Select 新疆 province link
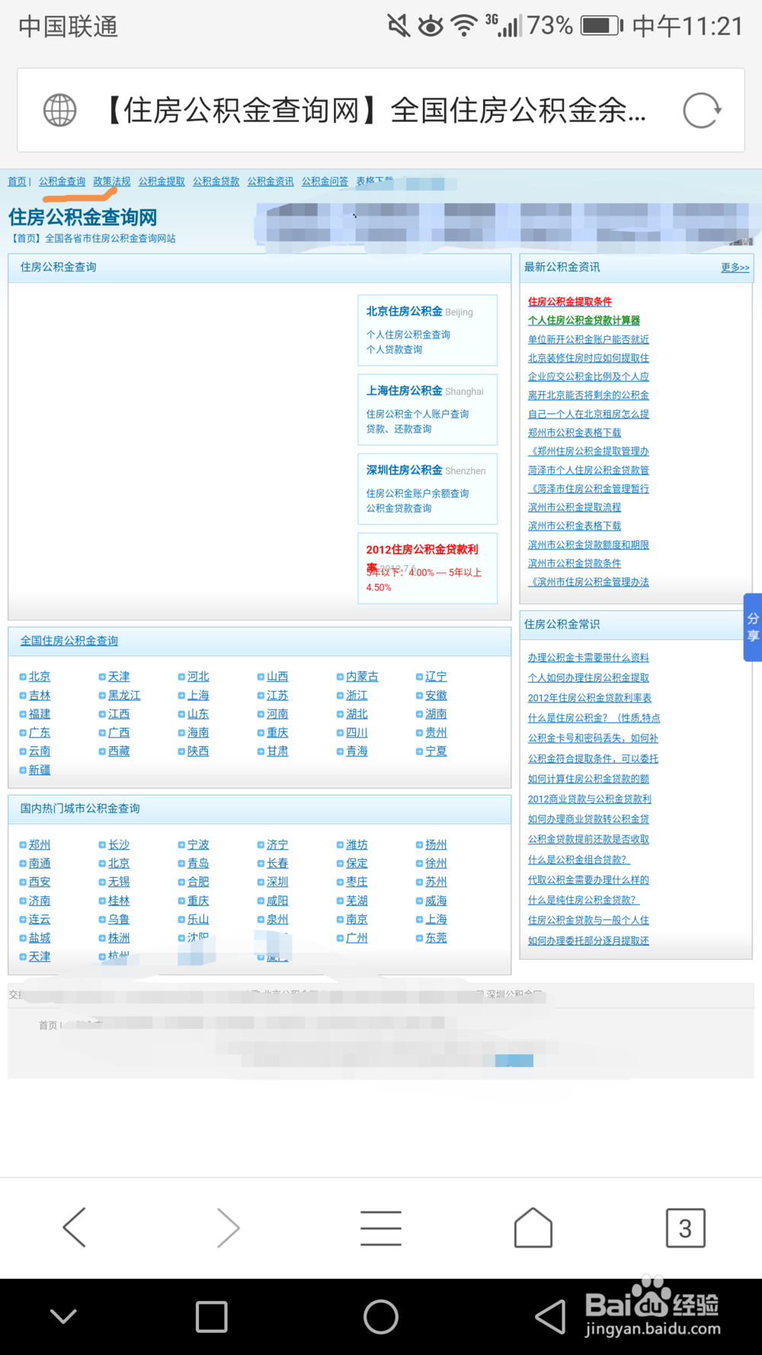Viewport: 762px width, 1355px height. tap(40, 770)
